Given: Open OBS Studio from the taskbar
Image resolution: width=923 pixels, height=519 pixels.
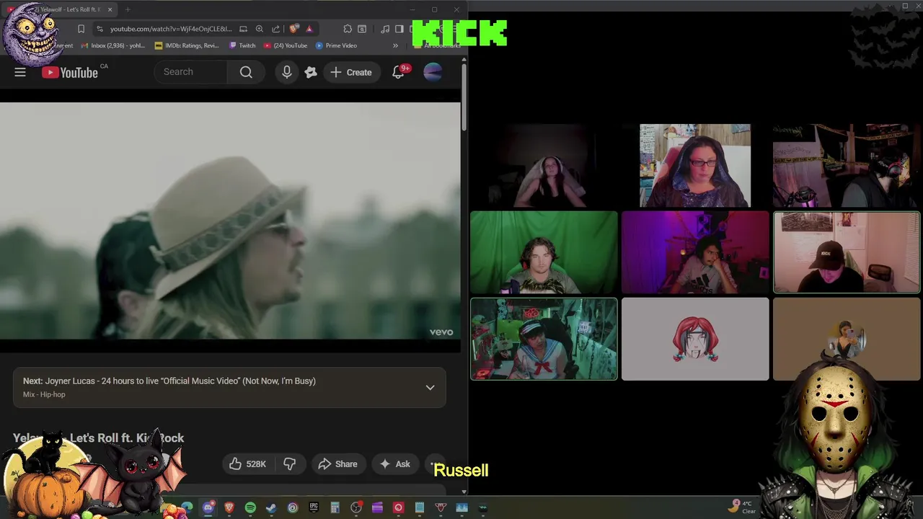Looking at the screenshot, I should (356, 507).
